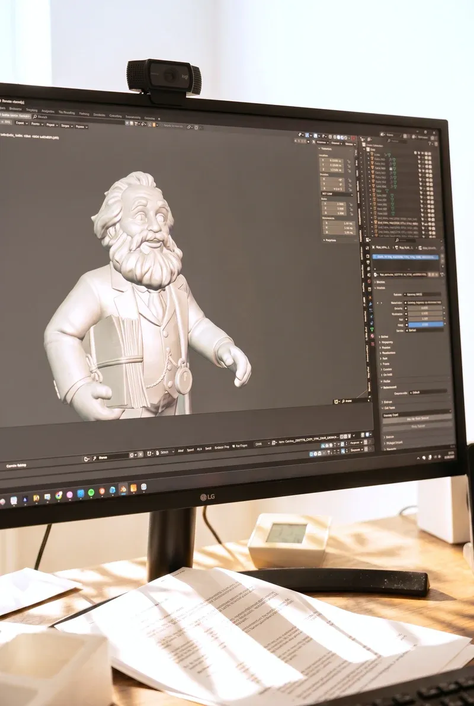The height and width of the screenshot is (706, 474).
Task: Switch to the second workspace tab
Action: (15, 108)
